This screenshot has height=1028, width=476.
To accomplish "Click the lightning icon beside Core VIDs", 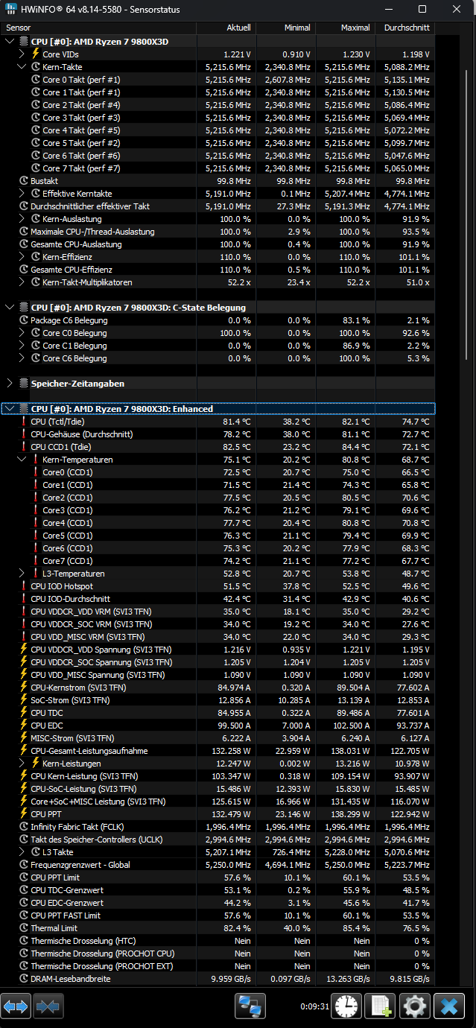I will [x=36, y=54].
